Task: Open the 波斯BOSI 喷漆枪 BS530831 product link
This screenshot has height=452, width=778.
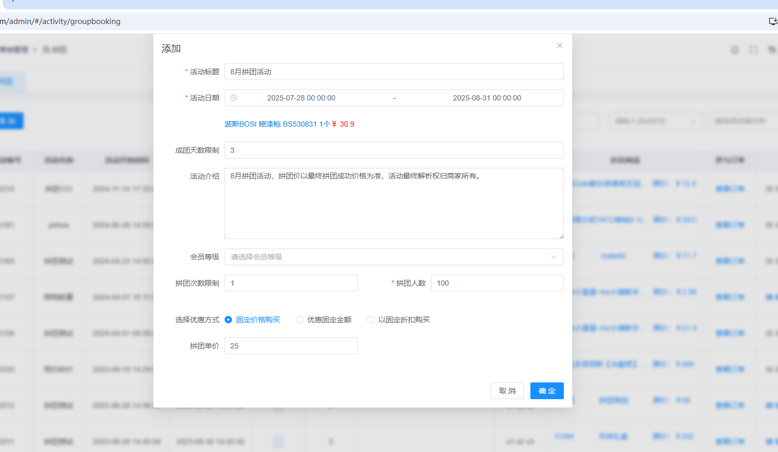Action: 277,124
